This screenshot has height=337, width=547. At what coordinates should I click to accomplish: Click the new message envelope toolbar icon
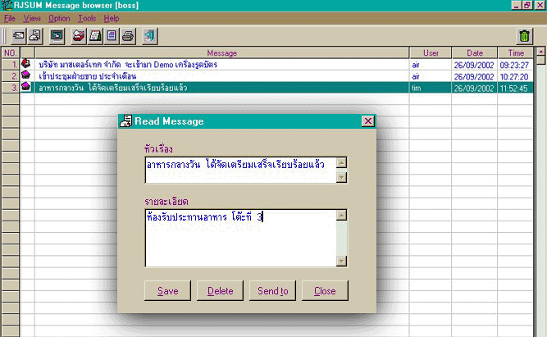click(19, 36)
